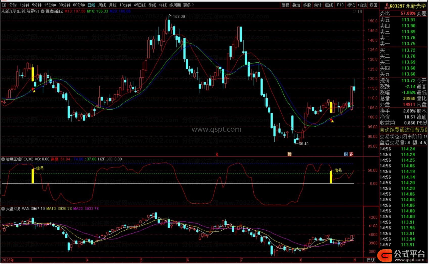
Task: Click the 涨 marker icon below the chart
Action: pos(351,154)
